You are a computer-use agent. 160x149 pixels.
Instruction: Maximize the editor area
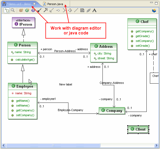coord(156,3)
